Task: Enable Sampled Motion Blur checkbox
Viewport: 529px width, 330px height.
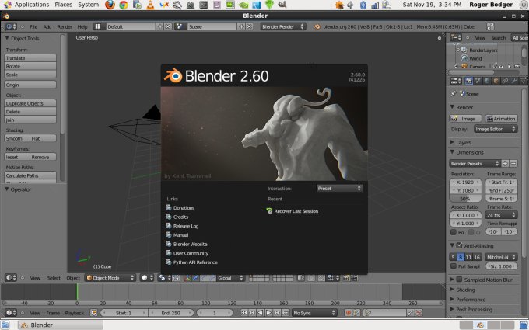Action: coord(460,280)
